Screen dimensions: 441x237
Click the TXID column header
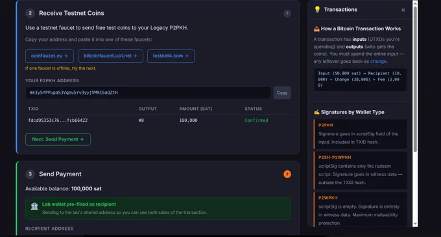point(33,109)
